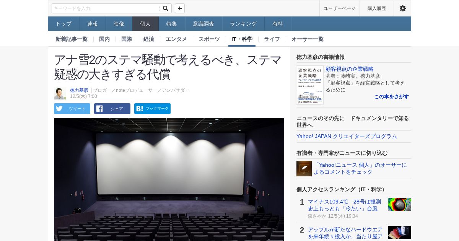
Task: Click the plus button next to search
Action: point(180,8)
